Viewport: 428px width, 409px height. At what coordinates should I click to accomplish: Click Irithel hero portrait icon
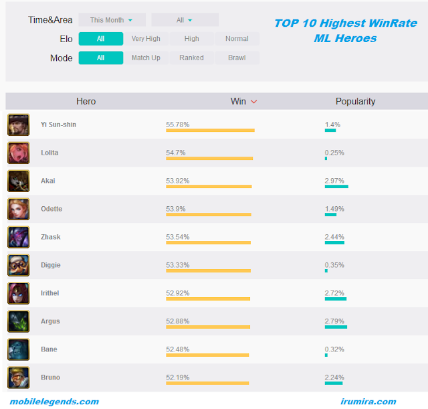19,293
